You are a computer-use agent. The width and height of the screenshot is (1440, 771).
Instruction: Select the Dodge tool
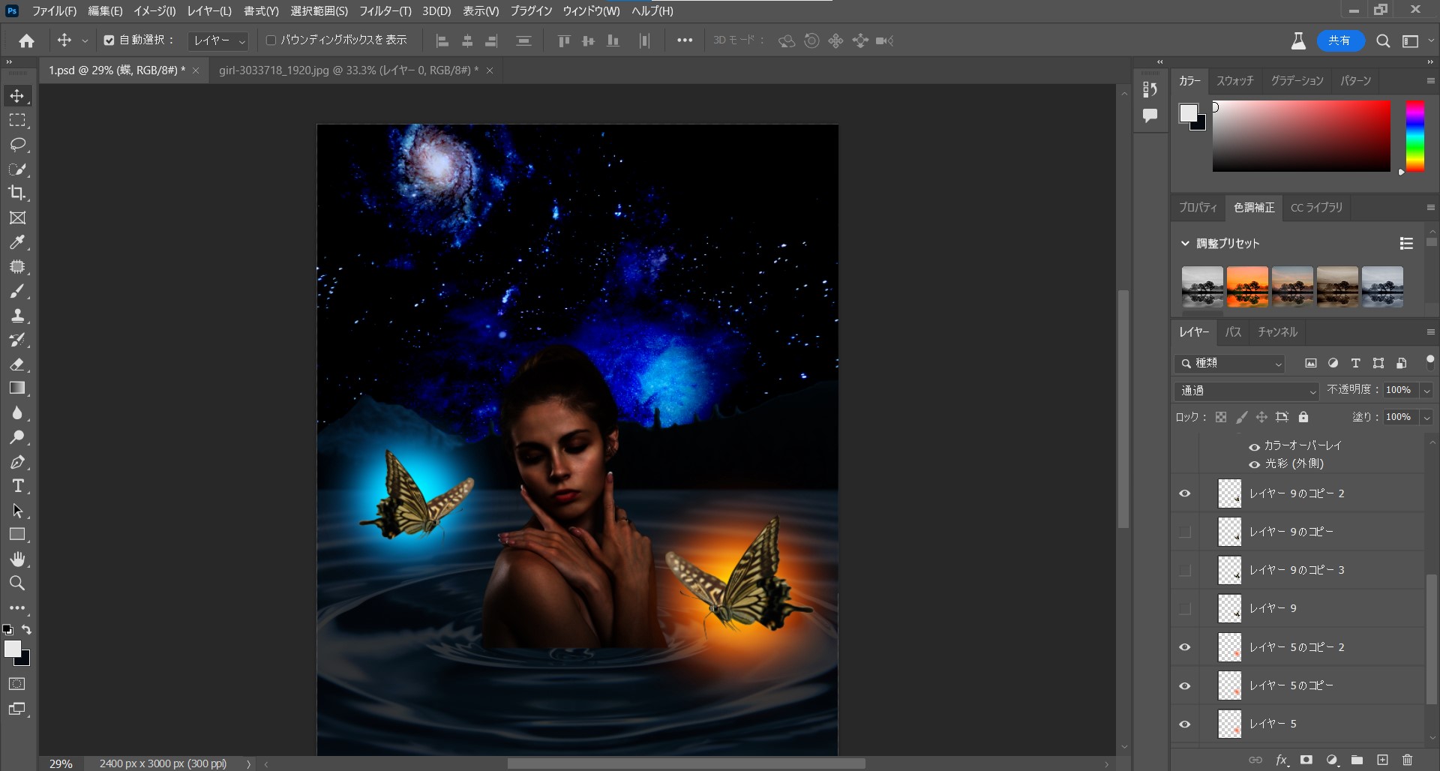(x=17, y=437)
